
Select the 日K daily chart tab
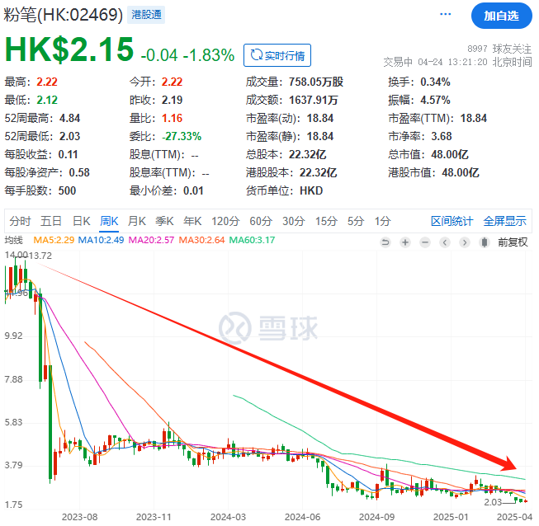point(81,221)
